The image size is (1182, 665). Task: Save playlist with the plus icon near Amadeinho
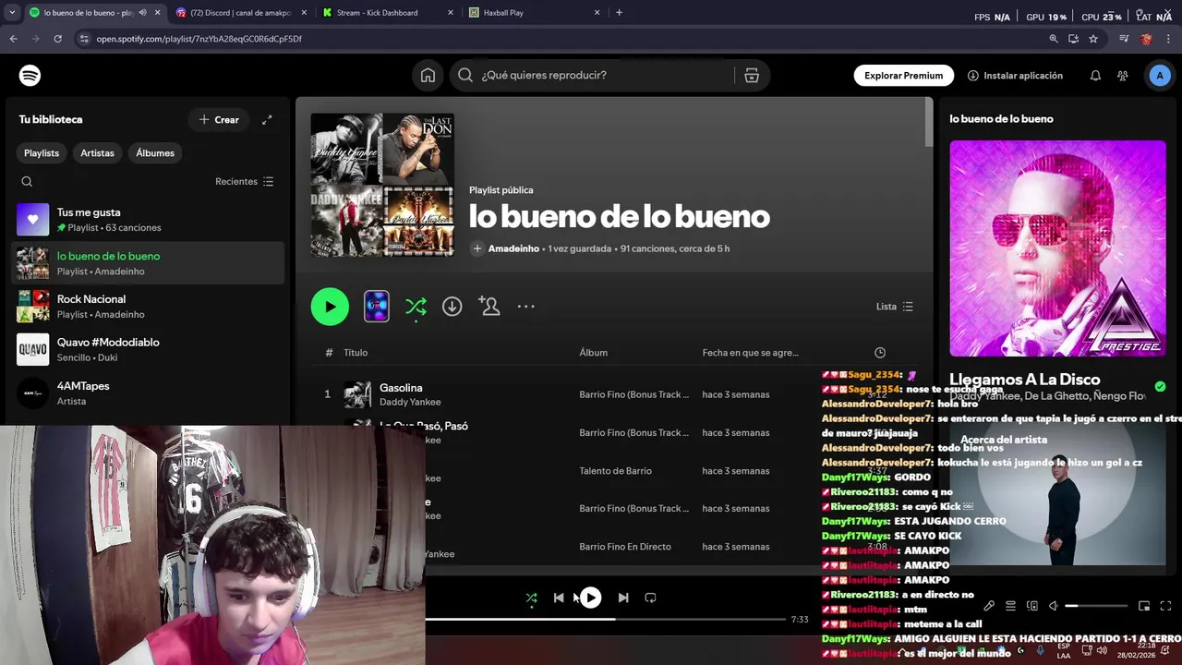477,248
